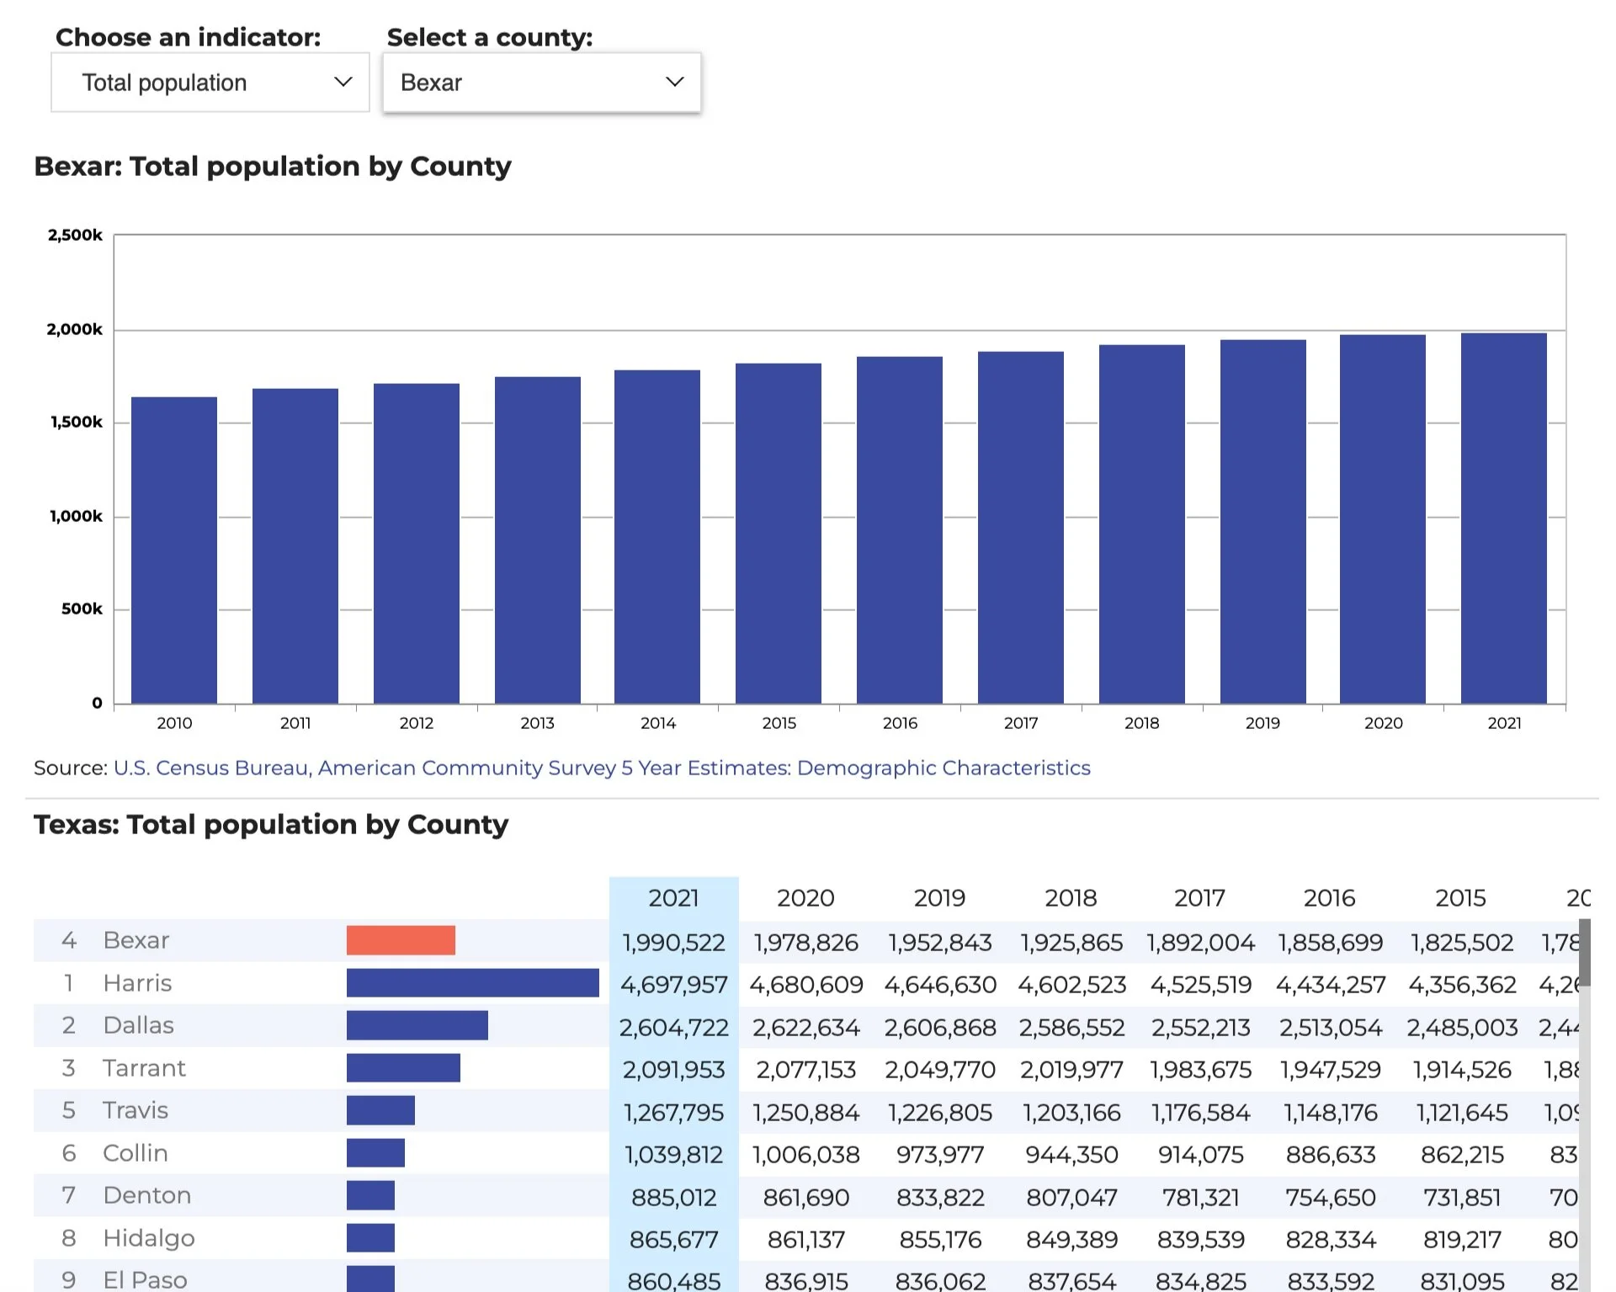
Task: Click the blue Harris population bar
Action: [x=472, y=983]
